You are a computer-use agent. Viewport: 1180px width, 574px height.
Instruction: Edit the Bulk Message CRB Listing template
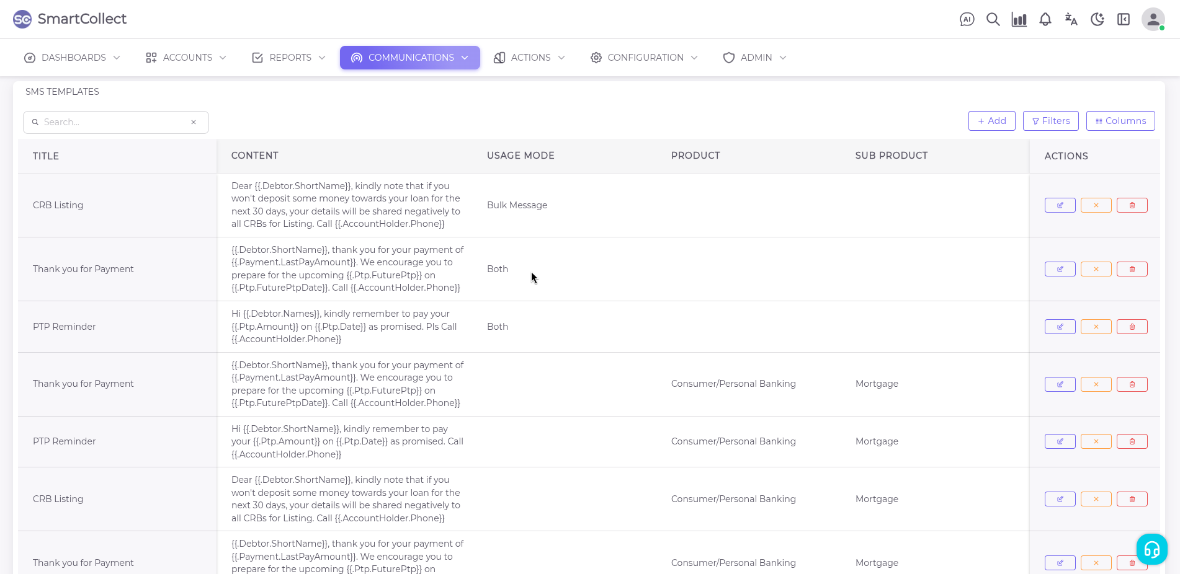point(1060,205)
